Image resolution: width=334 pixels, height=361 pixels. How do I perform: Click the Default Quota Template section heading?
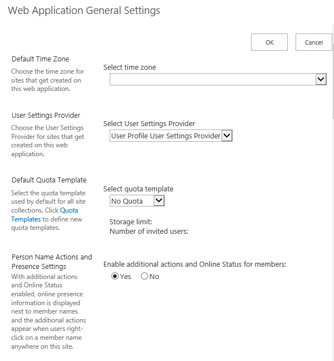(x=49, y=180)
